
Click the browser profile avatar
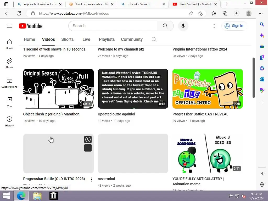click(249, 13)
